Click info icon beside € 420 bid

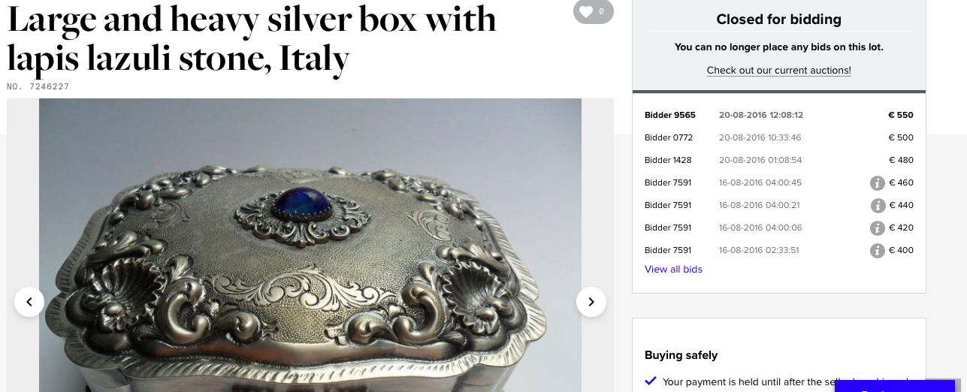click(x=877, y=228)
